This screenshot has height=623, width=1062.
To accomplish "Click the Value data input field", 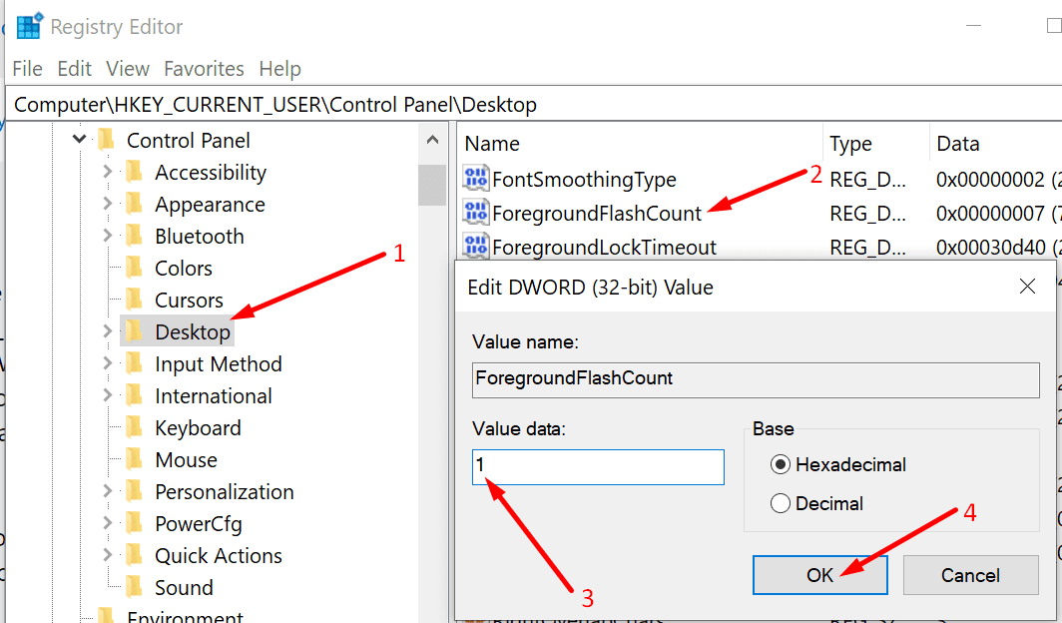I will point(598,466).
